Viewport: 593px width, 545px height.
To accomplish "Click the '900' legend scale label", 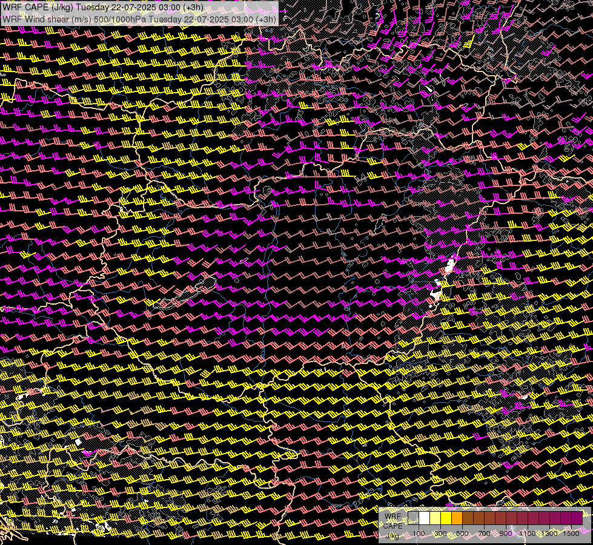I will click(506, 533).
